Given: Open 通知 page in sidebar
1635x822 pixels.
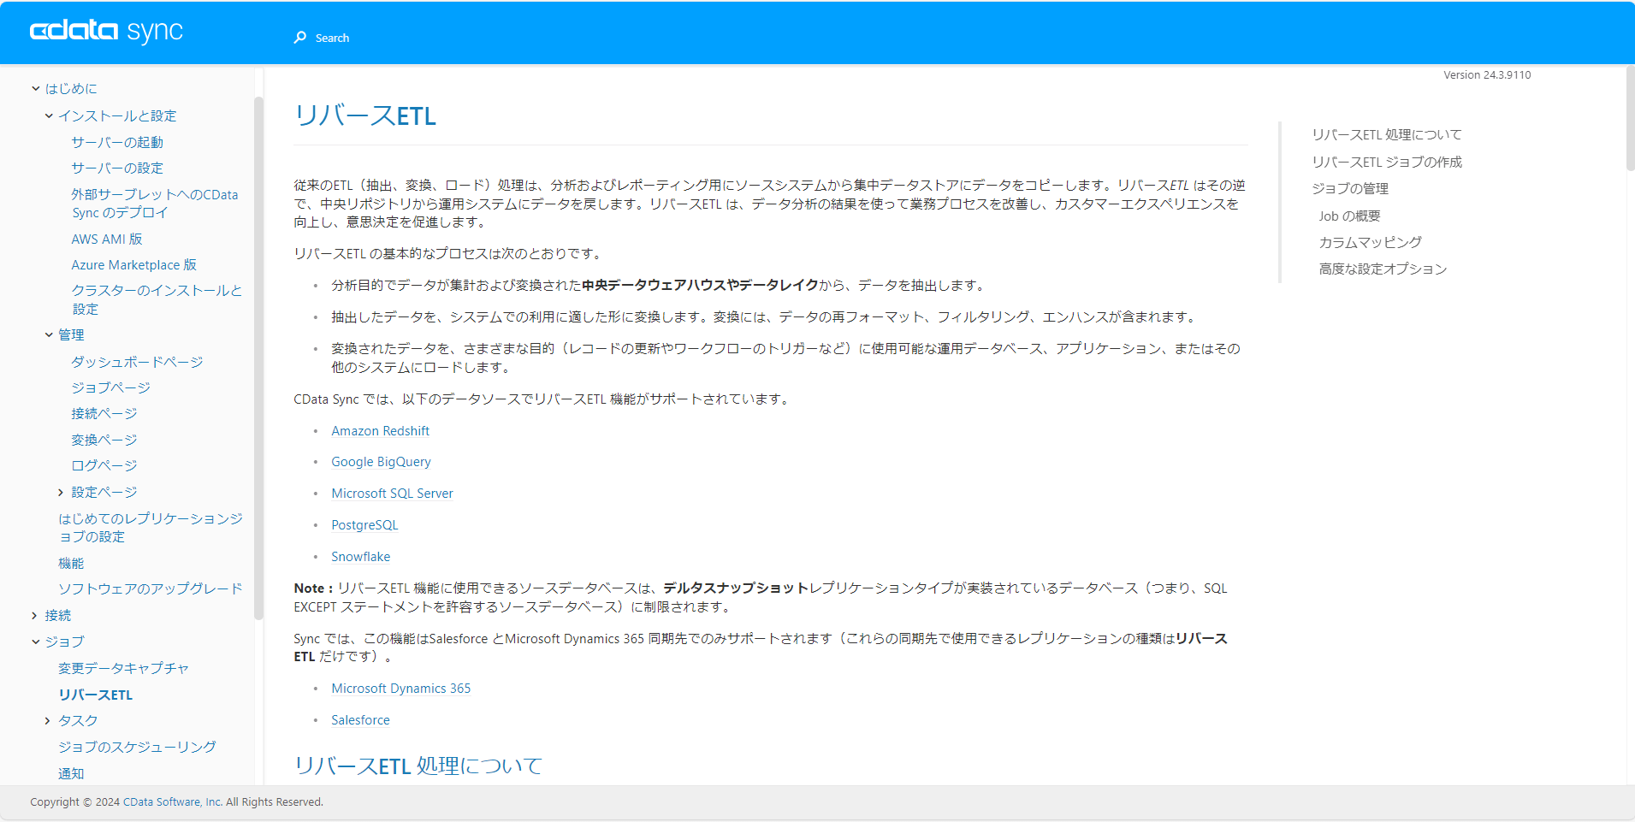Looking at the screenshot, I should coord(71,774).
